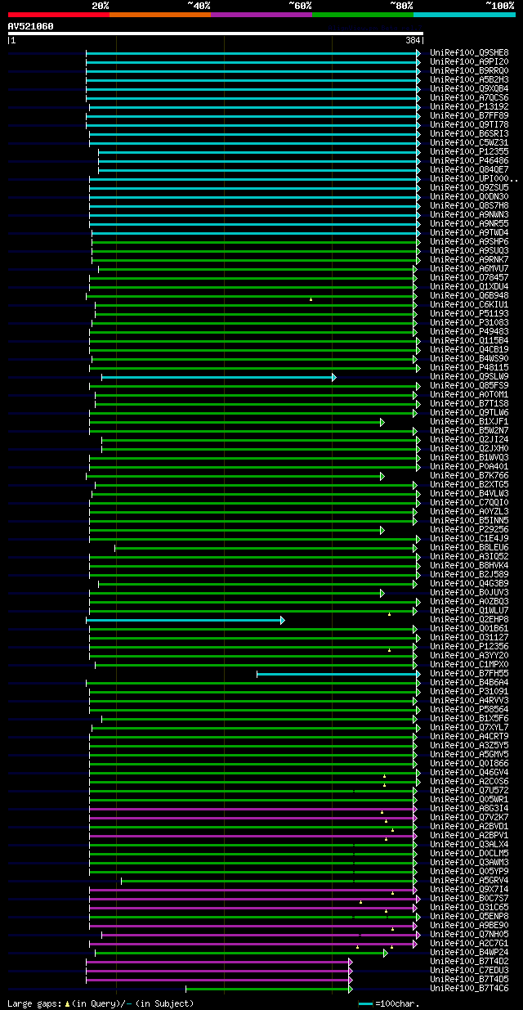Open hit UniRef100_Q115B4
Screen dimensions: 523x1010
coord(469,341)
